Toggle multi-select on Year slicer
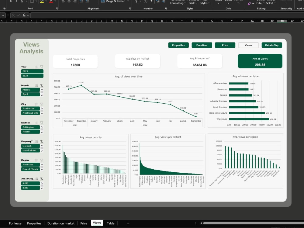 pos(37,67)
